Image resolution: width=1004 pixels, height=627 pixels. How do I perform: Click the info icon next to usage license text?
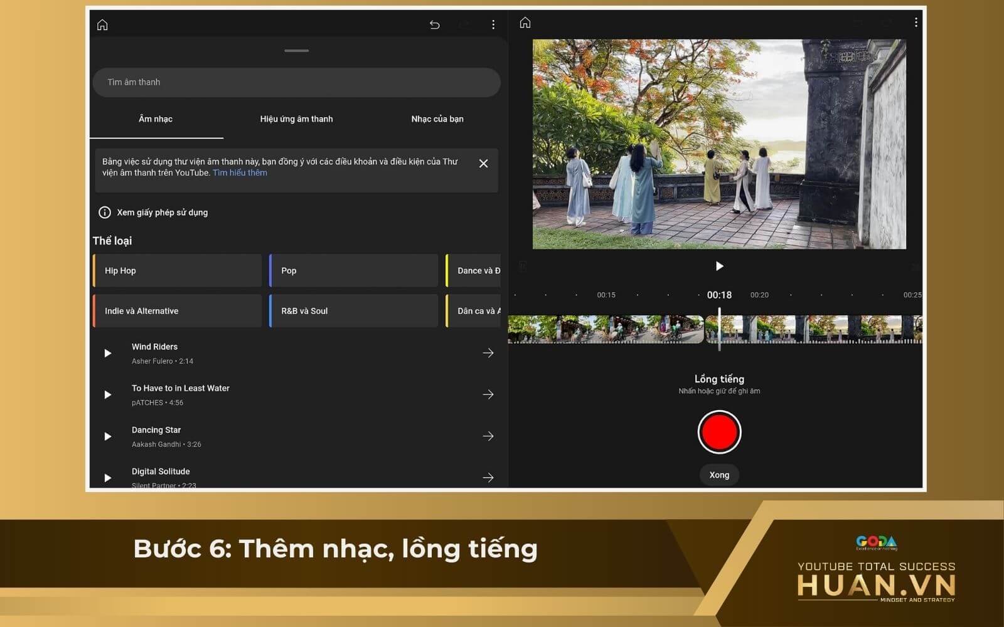click(x=104, y=213)
